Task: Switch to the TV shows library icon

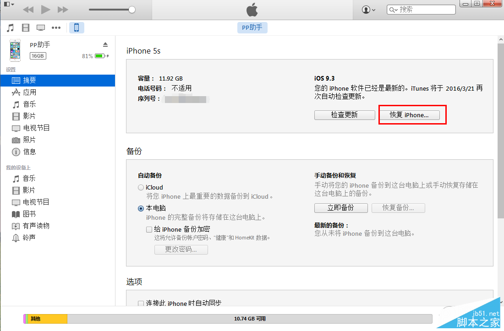Action: tap(41, 27)
